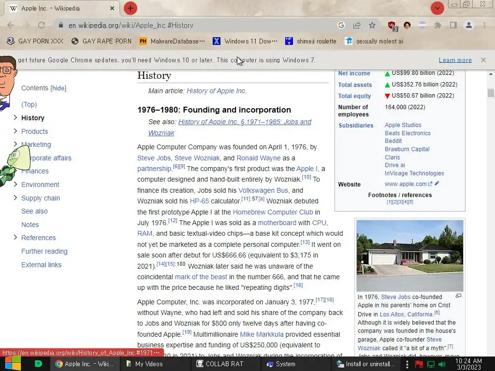Reload the page with the refresh icon
This screenshot has height=371, width=495.
(42, 25)
